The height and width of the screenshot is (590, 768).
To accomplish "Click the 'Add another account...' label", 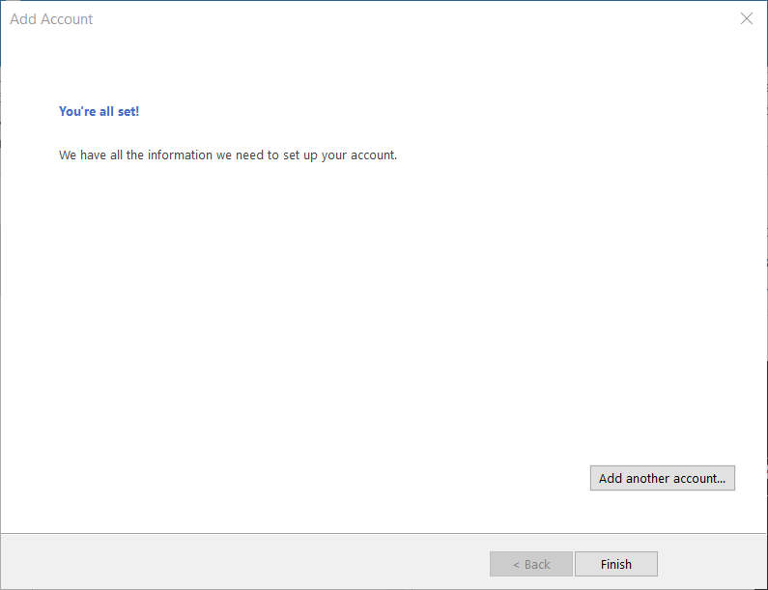I will click(x=662, y=478).
